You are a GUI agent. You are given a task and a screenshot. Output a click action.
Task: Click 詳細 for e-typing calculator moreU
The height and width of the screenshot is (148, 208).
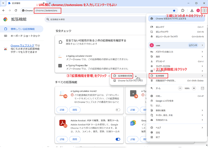point(62,110)
